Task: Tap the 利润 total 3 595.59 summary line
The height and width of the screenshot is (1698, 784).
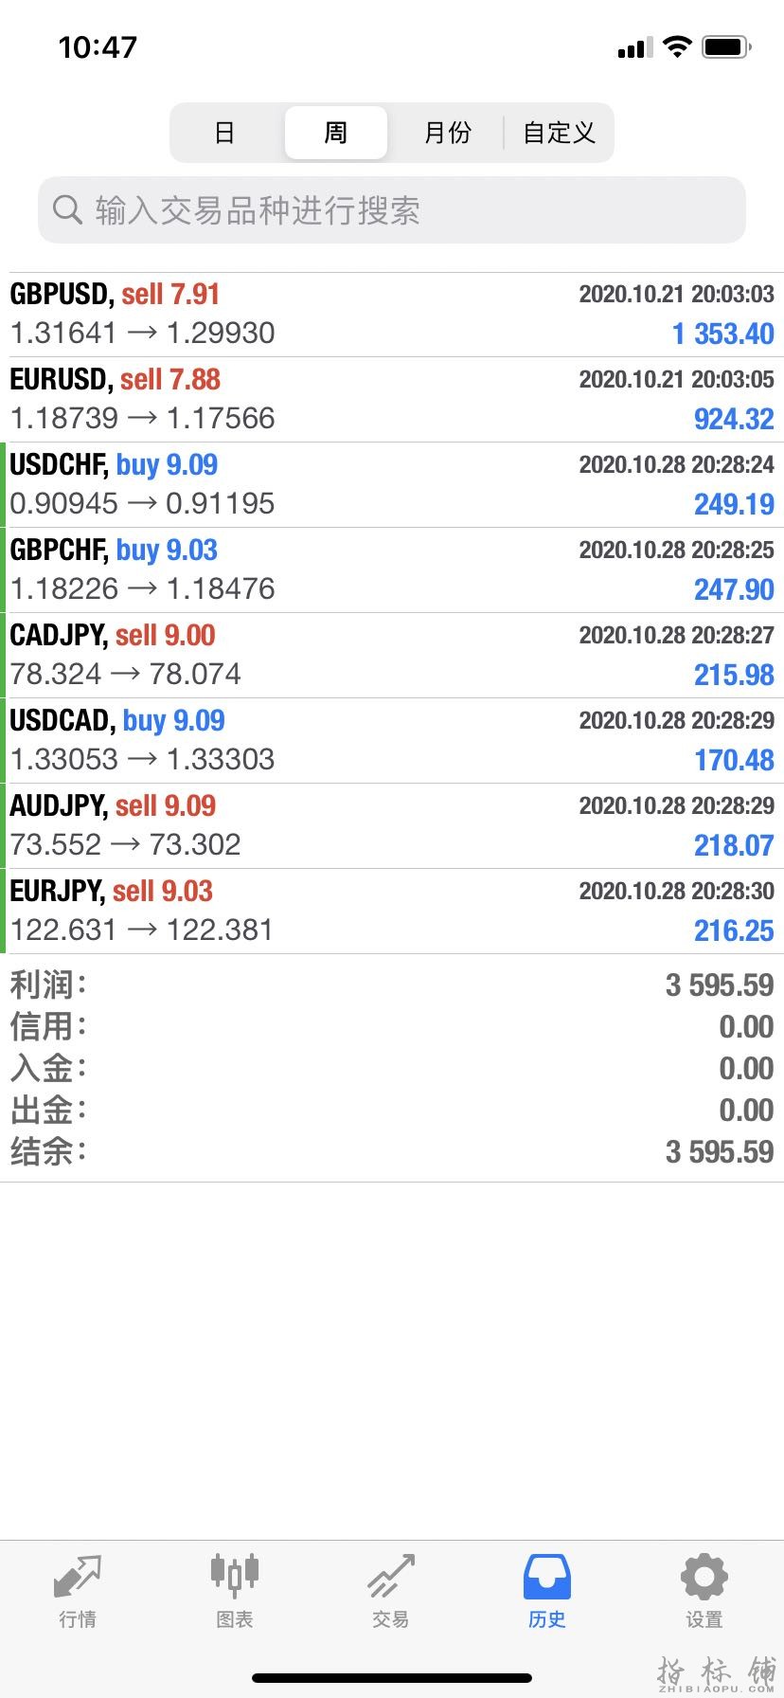Action: (x=392, y=985)
